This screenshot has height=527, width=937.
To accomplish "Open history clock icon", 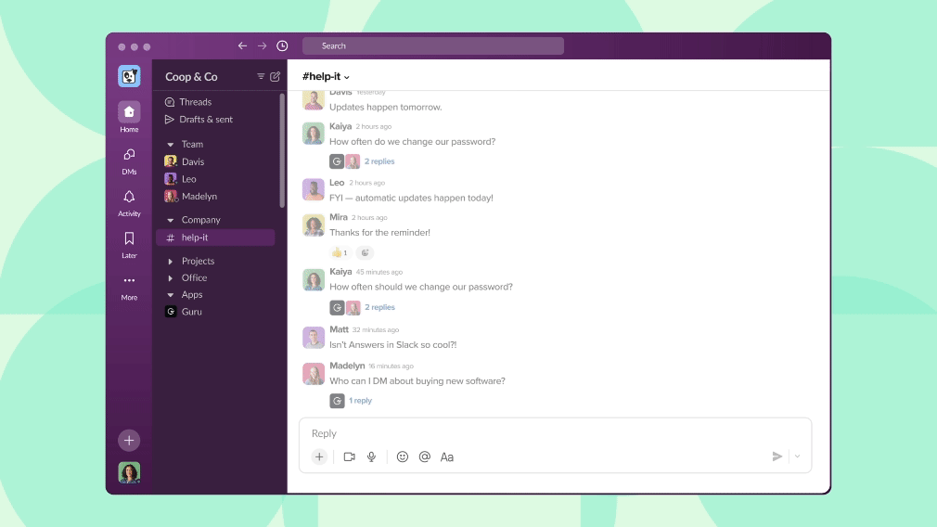I will pyautogui.click(x=282, y=46).
